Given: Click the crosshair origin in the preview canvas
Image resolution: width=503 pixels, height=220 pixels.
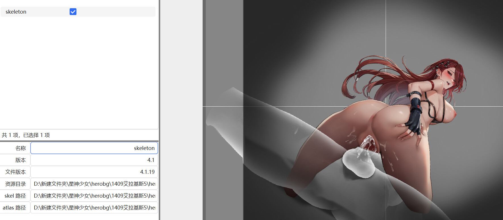Looking at the screenshot, I should click(x=386, y=106).
